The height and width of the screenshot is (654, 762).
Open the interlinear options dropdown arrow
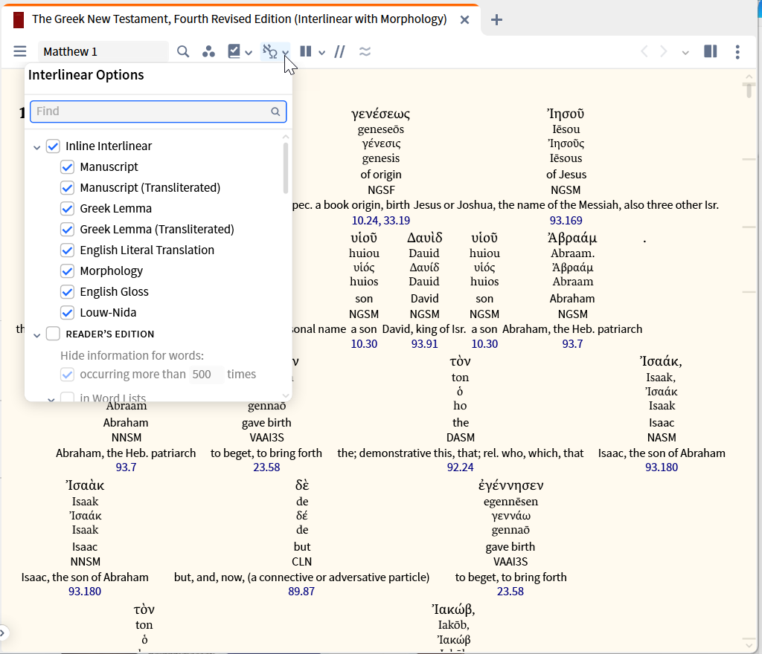286,53
